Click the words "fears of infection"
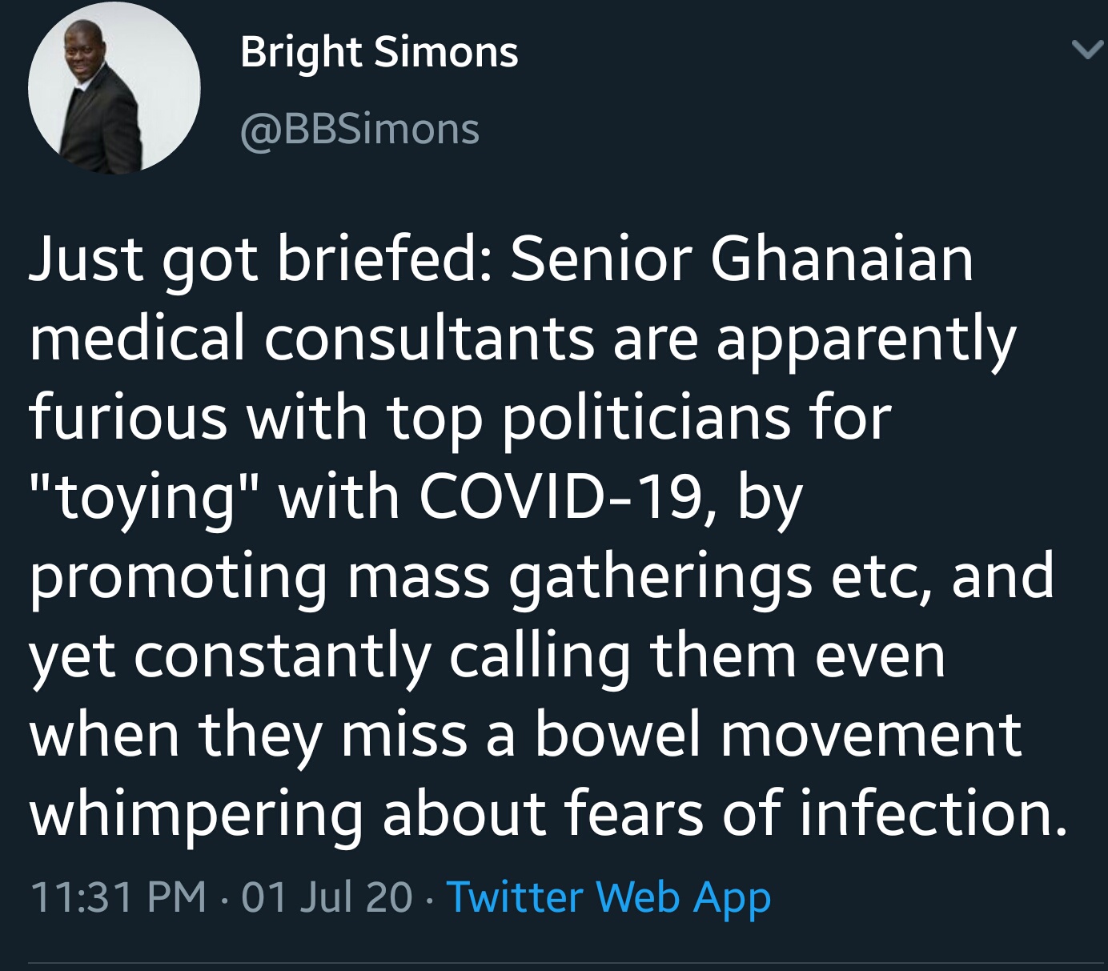The image size is (1108, 971). coord(817,813)
